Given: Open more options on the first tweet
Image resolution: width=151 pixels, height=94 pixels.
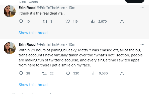Looking at the screenshot, I should (142, 8).
